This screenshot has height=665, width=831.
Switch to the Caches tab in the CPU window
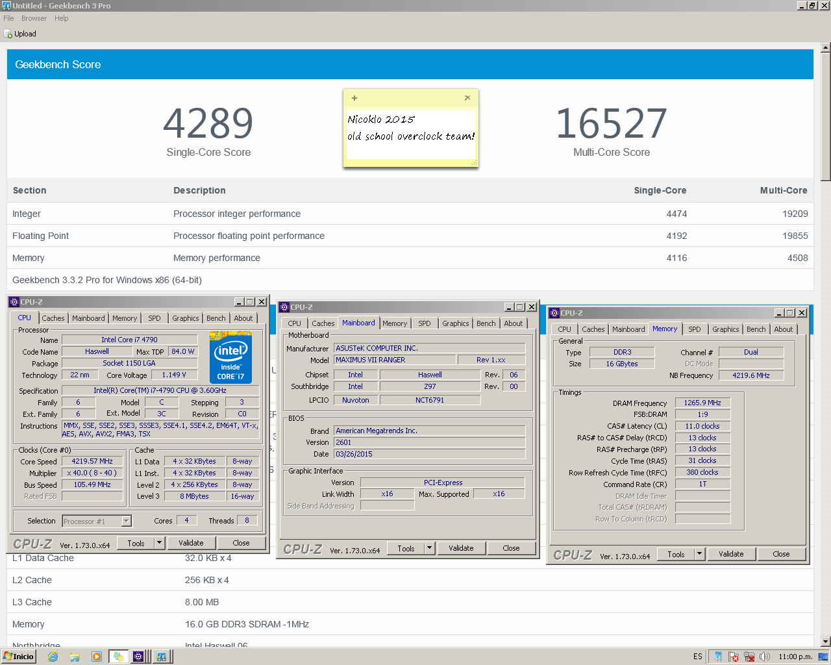coord(53,318)
